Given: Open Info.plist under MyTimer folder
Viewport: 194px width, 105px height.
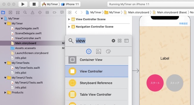Looking at the screenshot, I should (x=21, y=58).
